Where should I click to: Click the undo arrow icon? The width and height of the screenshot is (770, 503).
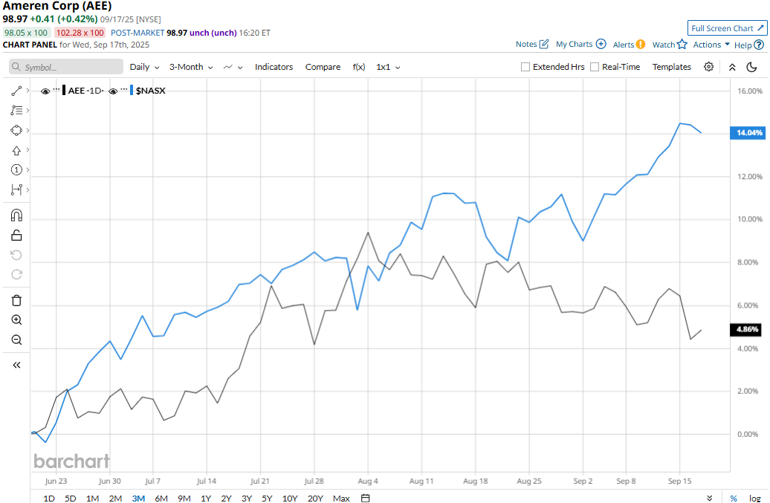(x=16, y=255)
